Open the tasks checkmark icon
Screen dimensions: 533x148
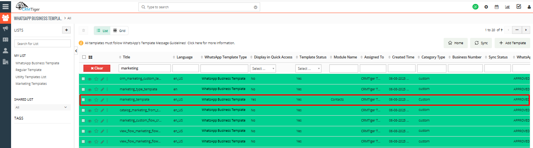519,6
